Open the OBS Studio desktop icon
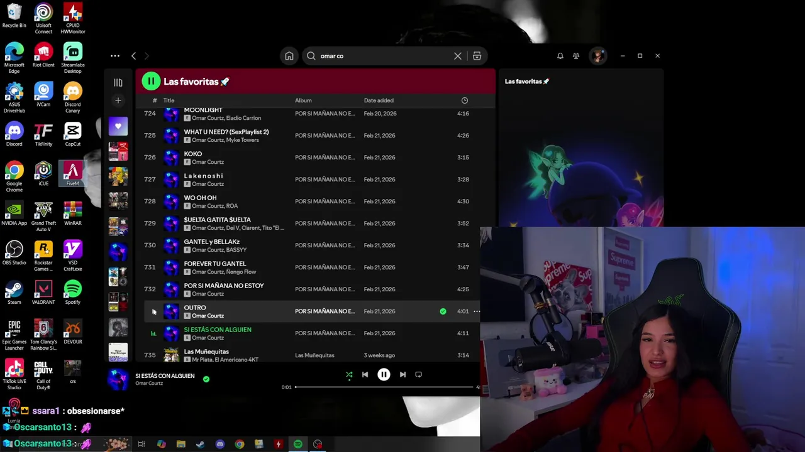The image size is (805, 452). (x=14, y=253)
